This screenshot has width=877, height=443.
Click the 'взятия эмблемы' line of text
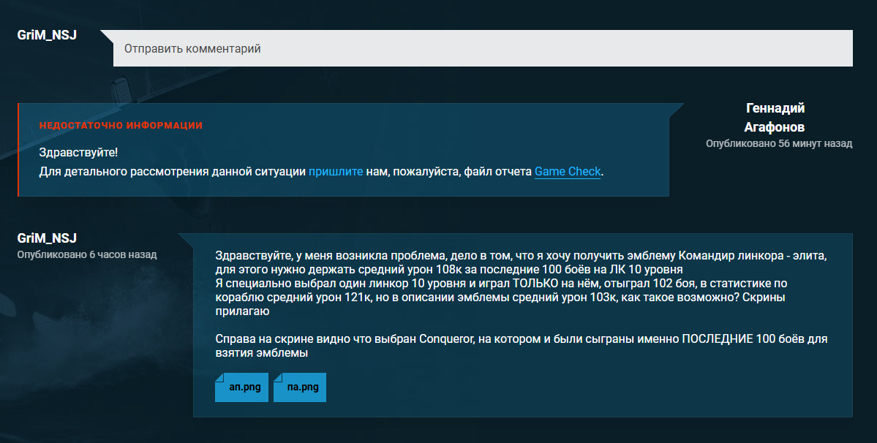[261, 354]
